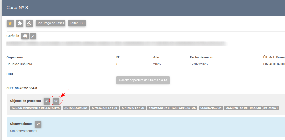
Task: Click the Organismo value CeDeMe Ushuaia
Action: 19,64
